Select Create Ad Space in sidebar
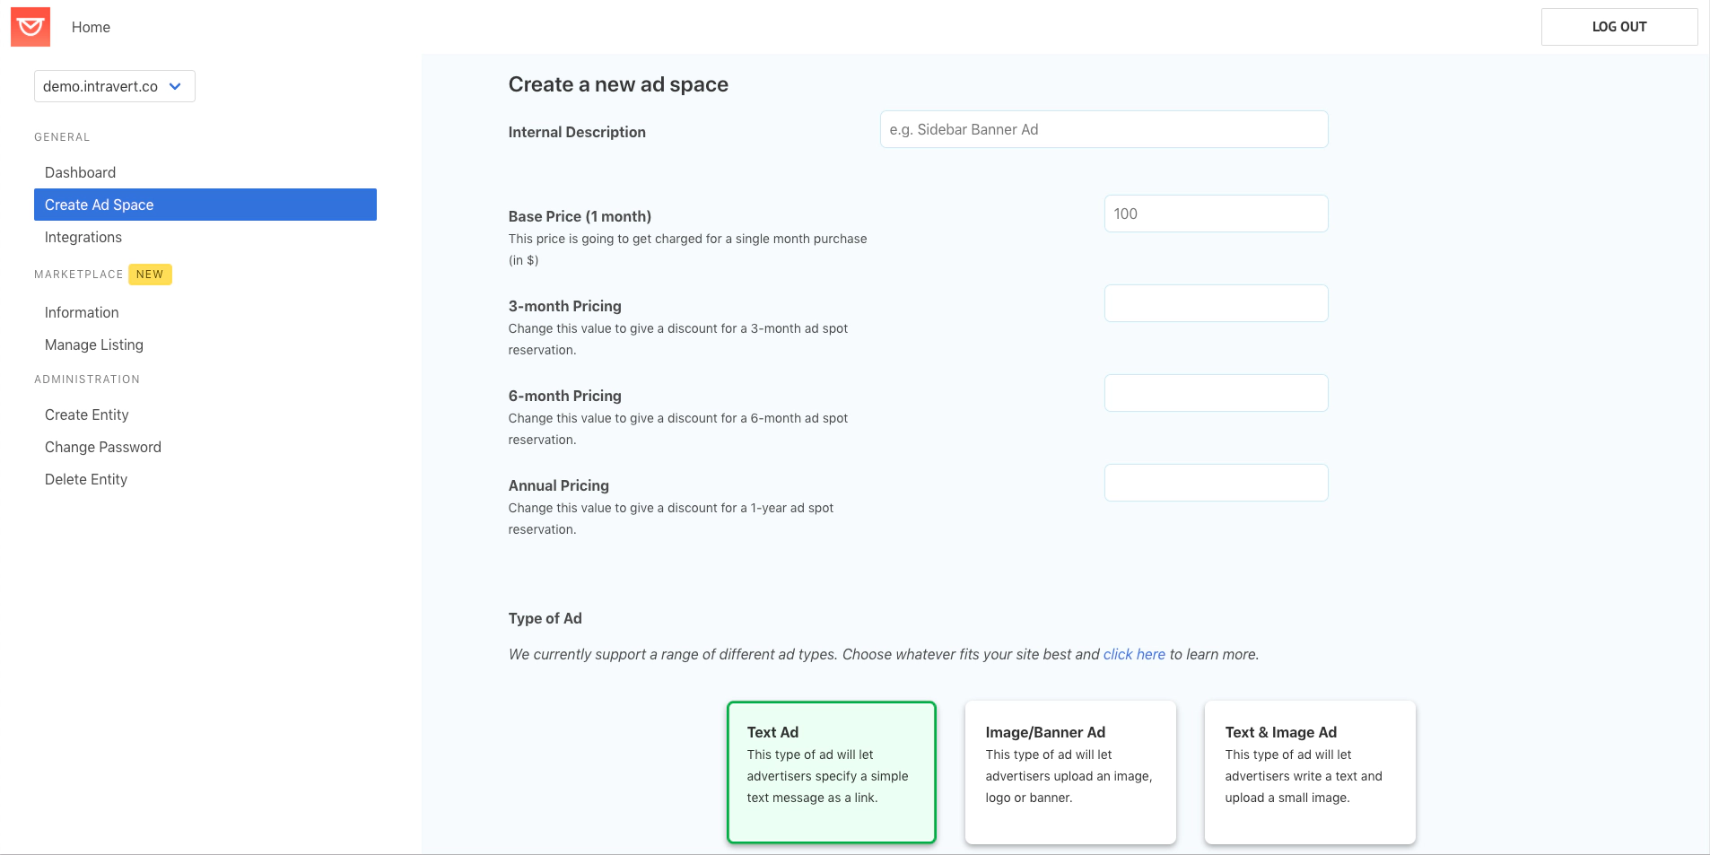Screen dimensions: 1710x855 (205, 205)
